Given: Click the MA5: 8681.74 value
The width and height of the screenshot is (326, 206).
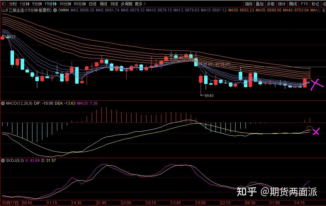Looking at the screenshot, I should (x=108, y=10).
